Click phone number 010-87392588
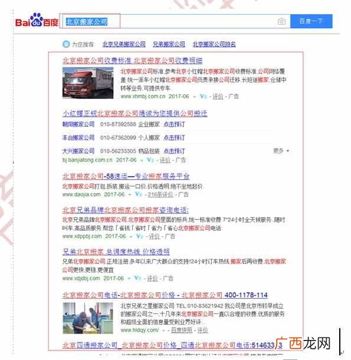Viewport: 351px width, 360px height. (118, 124)
